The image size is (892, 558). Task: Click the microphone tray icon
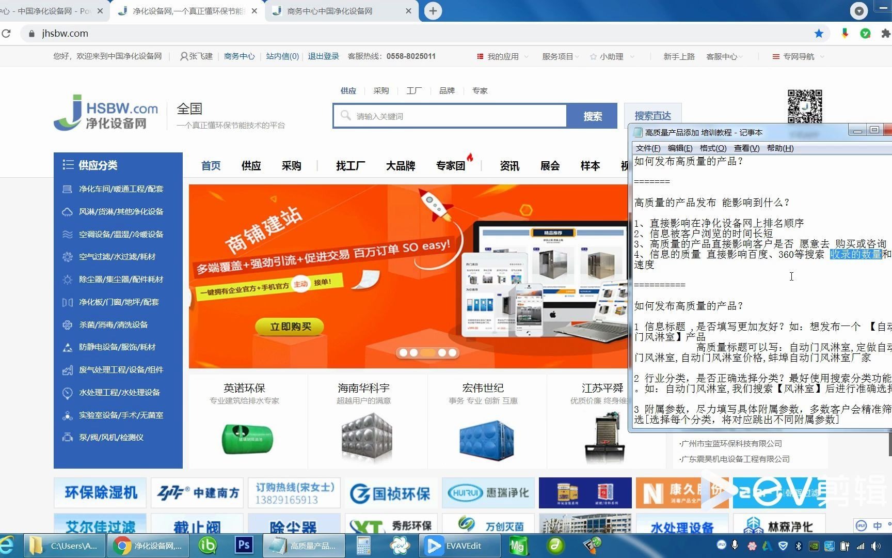735,545
